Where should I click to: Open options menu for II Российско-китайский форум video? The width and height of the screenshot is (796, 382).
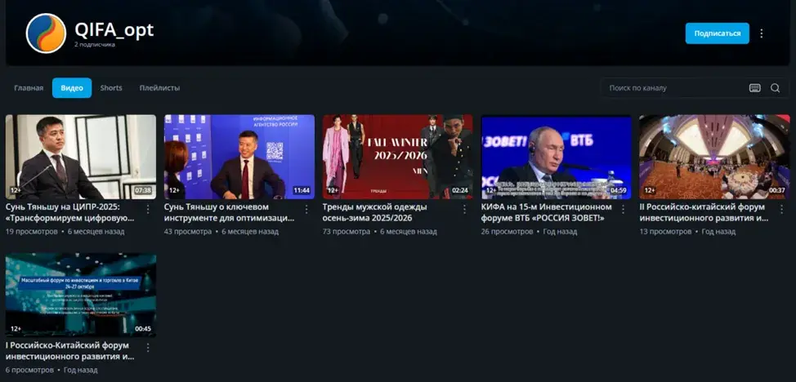click(781, 209)
